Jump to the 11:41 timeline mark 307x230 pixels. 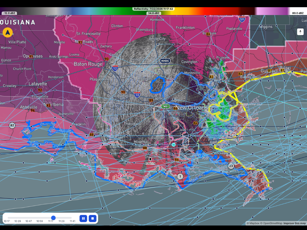(73, 221)
